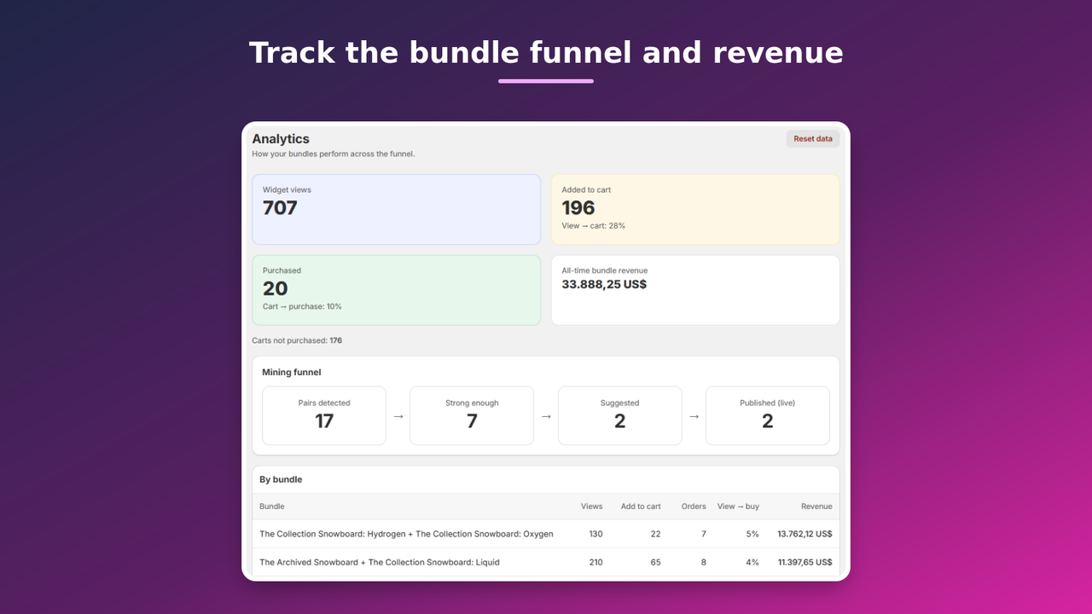1092x614 pixels.
Task: Click the 33.888,25 US$ total revenue value
Action: pos(604,284)
